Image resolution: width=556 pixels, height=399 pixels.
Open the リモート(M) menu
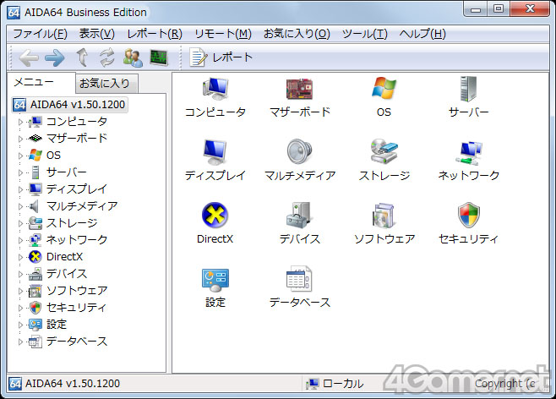tap(223, 34)
